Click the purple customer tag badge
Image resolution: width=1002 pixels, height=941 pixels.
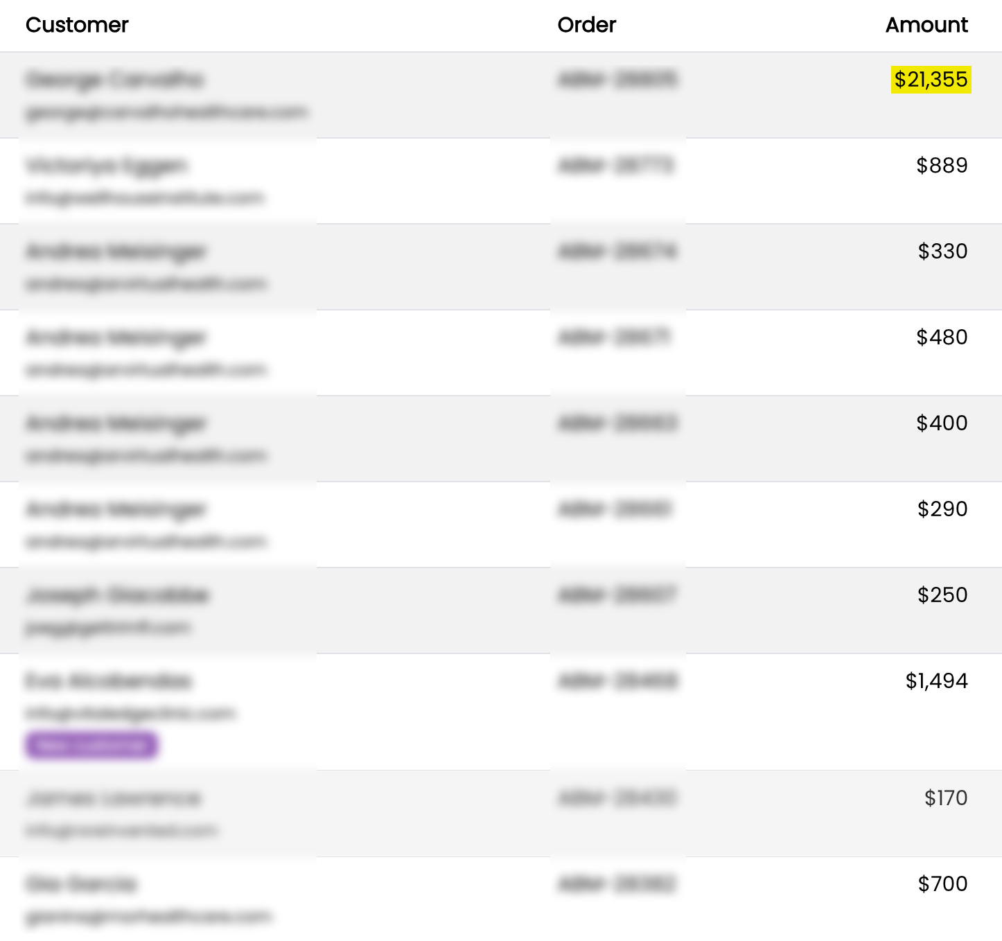[x=91, y=746]
